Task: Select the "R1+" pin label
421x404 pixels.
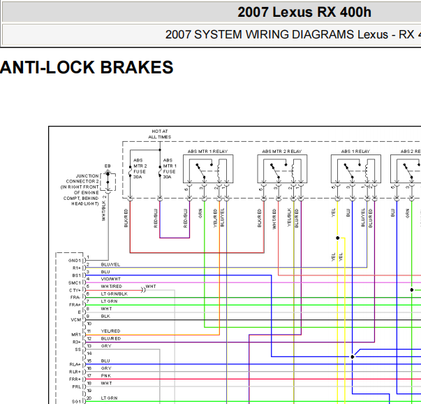Action: tap(77, 268)
